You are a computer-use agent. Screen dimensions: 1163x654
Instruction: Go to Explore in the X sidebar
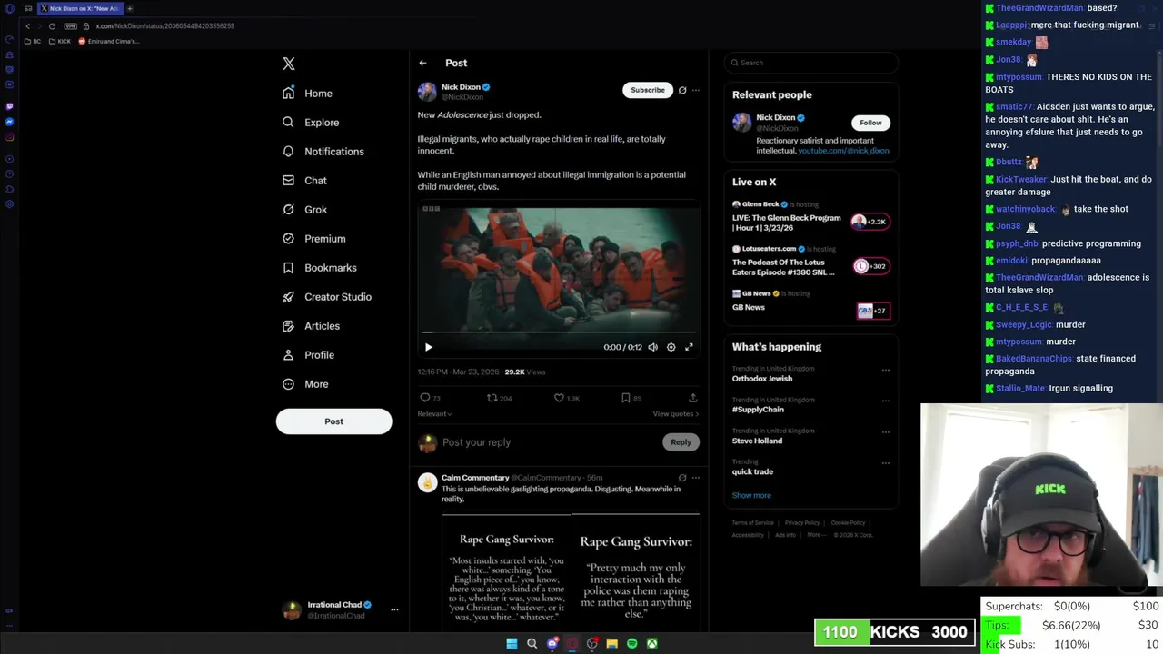311,123
